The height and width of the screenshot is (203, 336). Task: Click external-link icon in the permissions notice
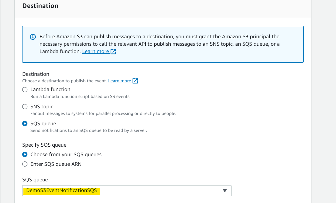pos(113,51)
